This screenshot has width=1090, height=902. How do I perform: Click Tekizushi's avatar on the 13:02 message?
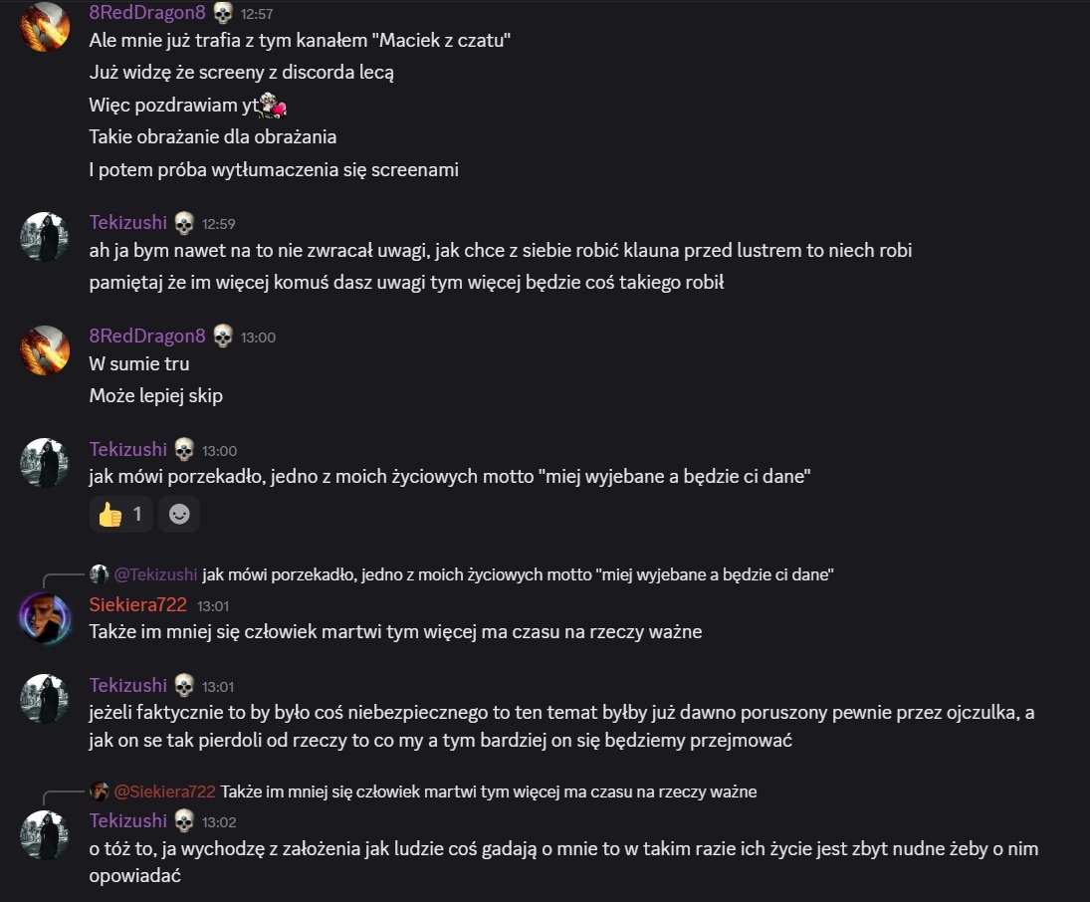click(x=45, y=834)
